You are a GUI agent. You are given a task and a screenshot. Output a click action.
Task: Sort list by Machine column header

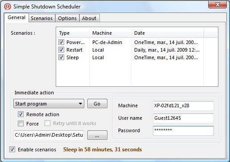[110, 33]
